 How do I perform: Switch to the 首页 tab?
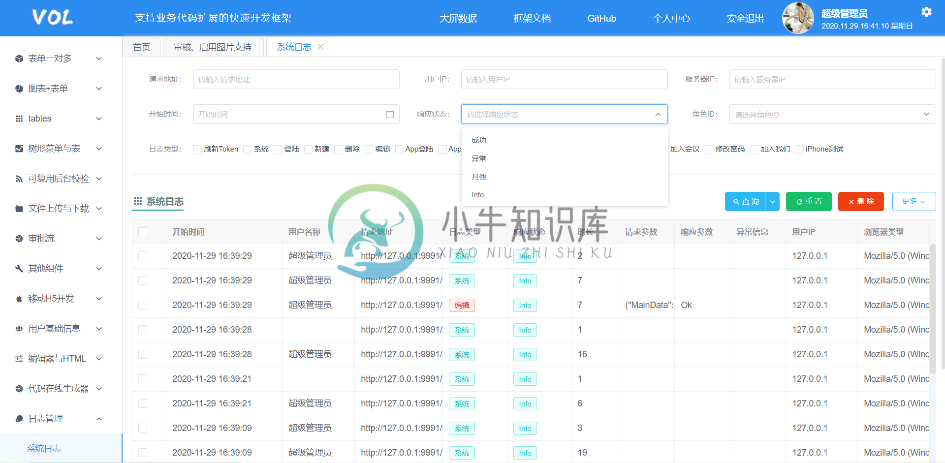click(142, 47)
